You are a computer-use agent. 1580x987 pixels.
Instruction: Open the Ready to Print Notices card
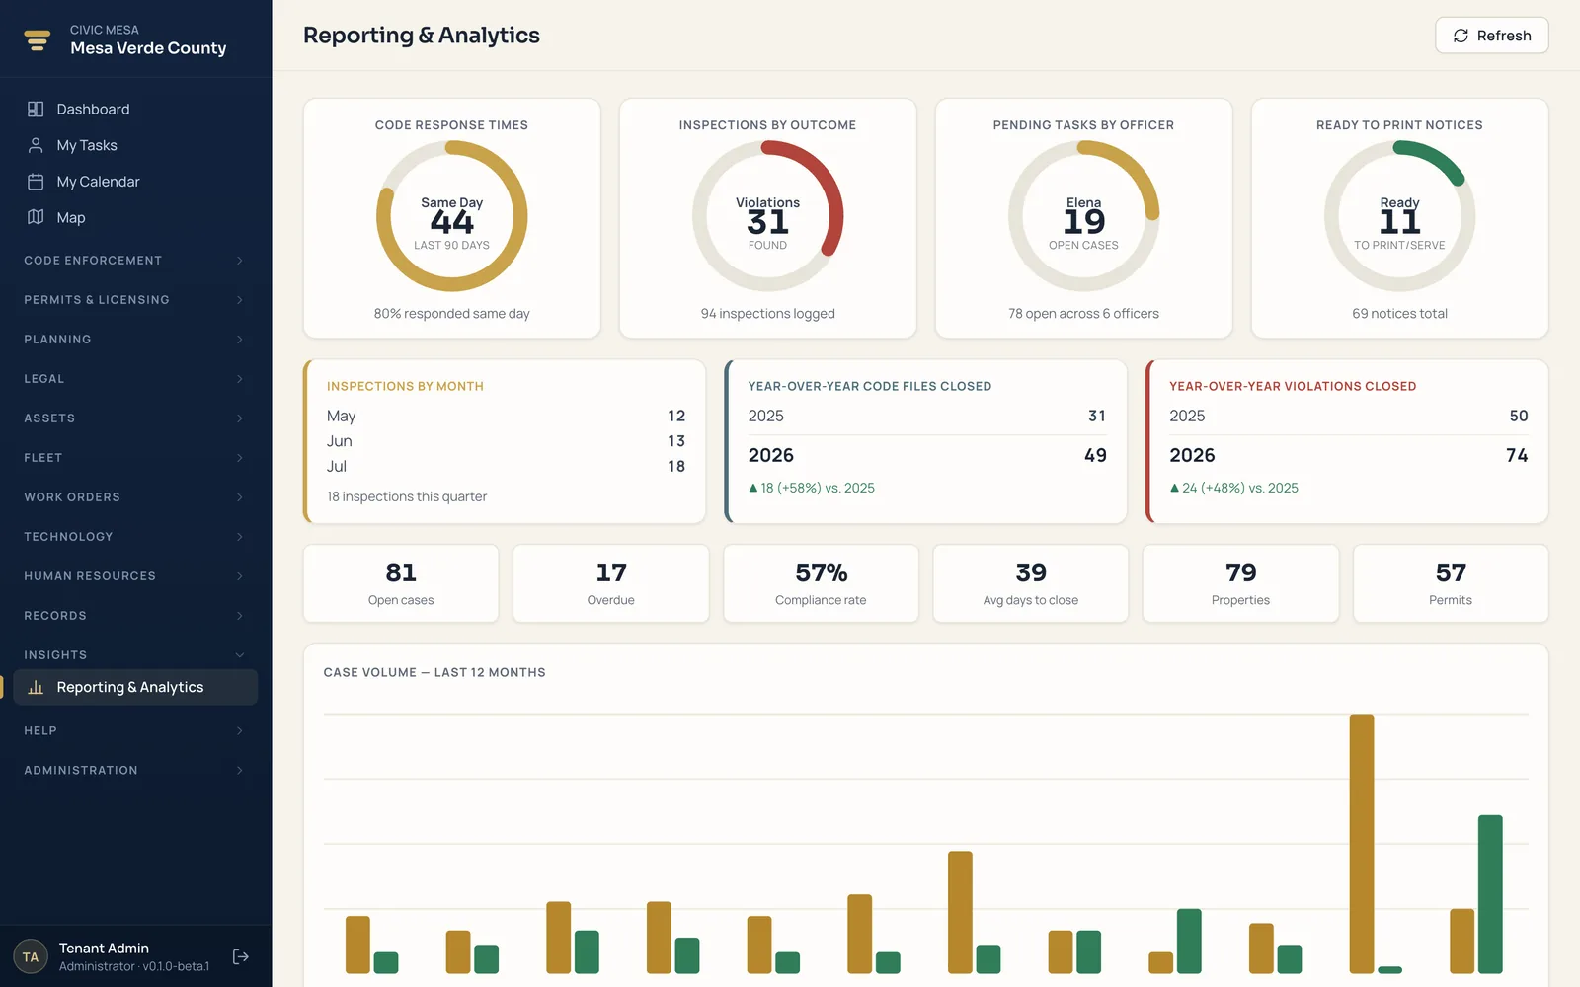[x=1399, y=218]
